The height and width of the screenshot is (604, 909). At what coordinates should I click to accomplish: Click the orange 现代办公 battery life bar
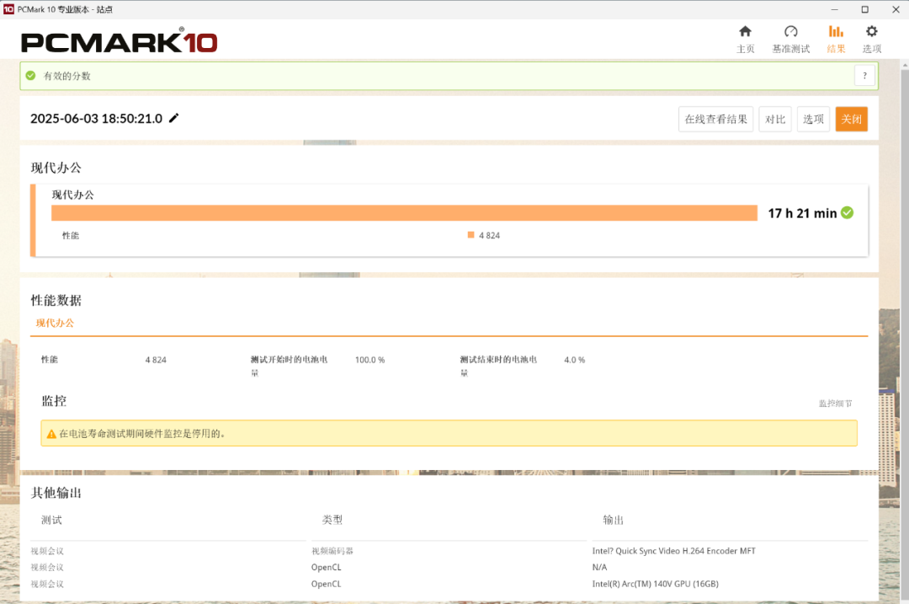404,213
